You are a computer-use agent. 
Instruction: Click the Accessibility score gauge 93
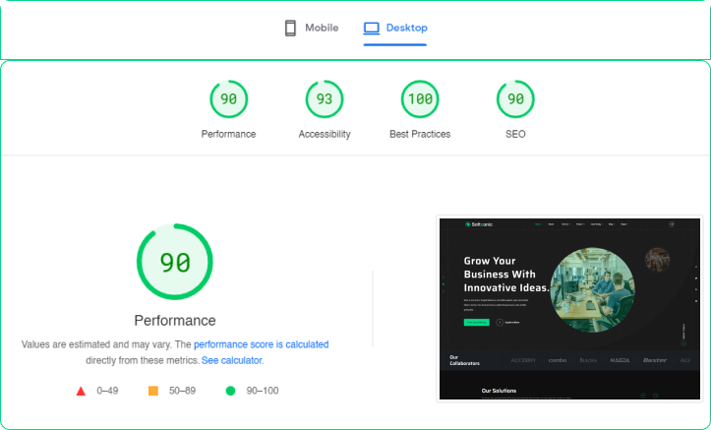(x=325, y=98)
